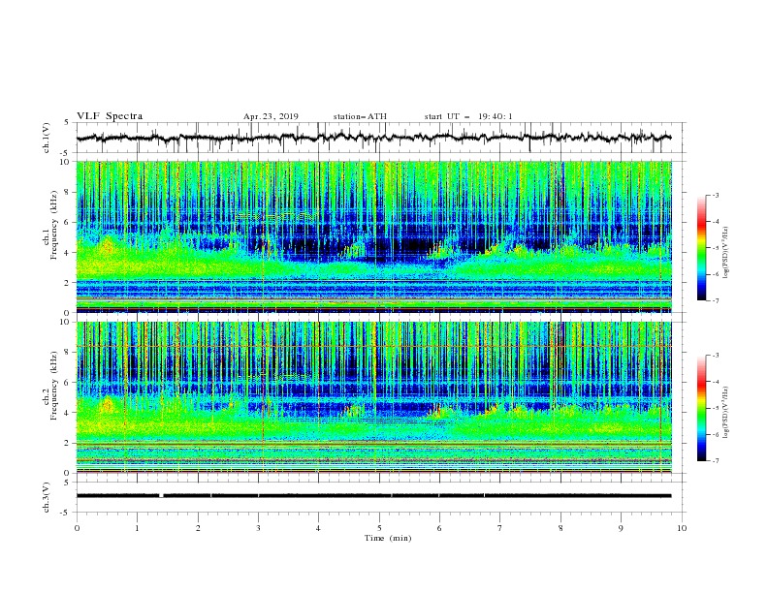The width and height of the screenshot is (768, 593).
Task: Click the ch.1 PSD color scale bar
Action: click(x=702, y=248)
